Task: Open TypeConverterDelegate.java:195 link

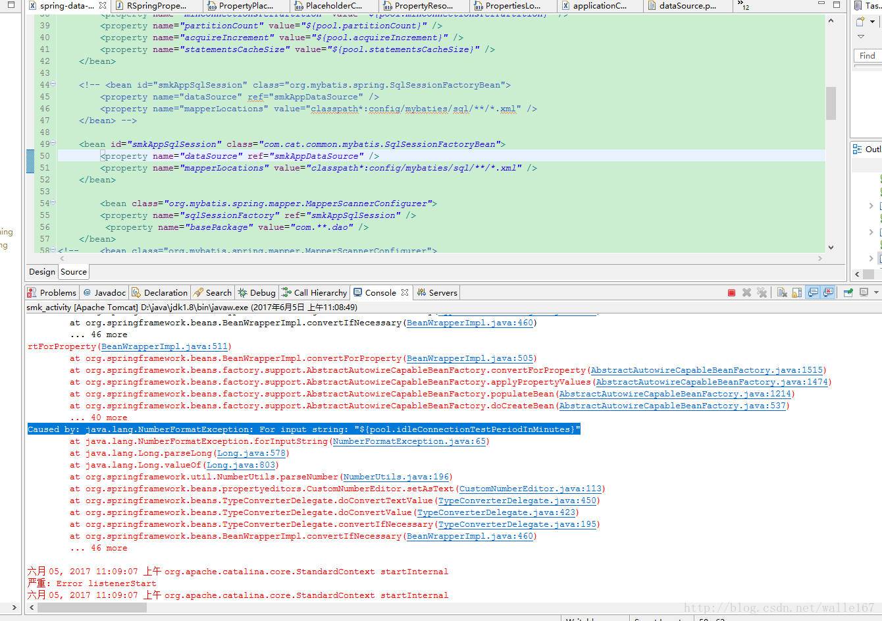Action: point(517,524)
